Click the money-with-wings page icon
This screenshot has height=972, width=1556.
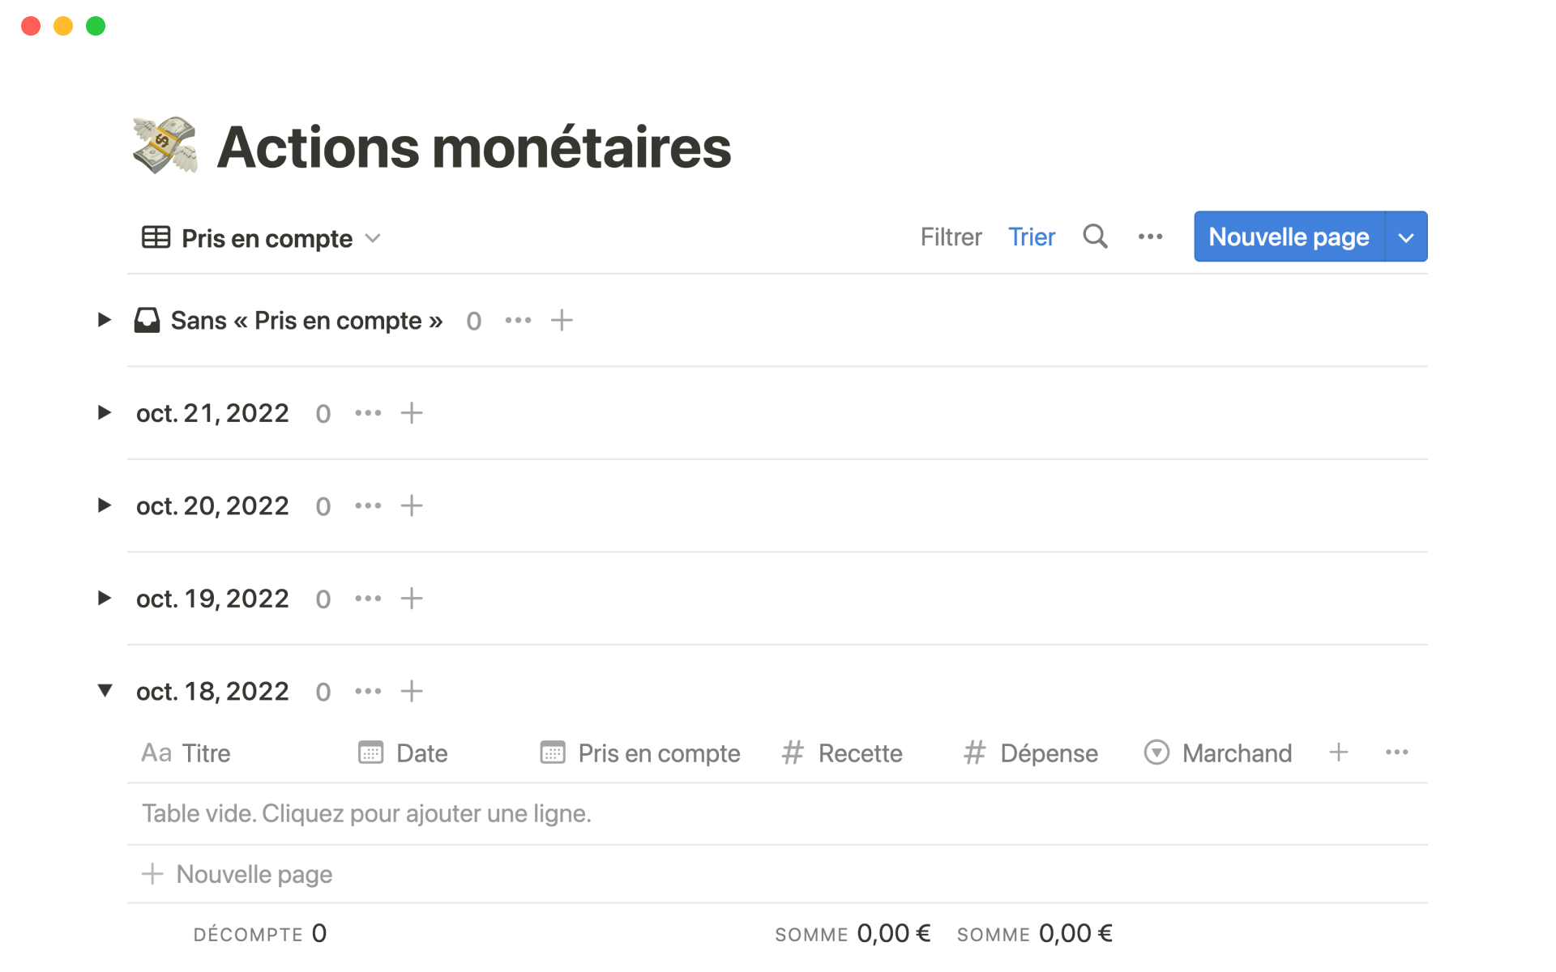(165, 146)
